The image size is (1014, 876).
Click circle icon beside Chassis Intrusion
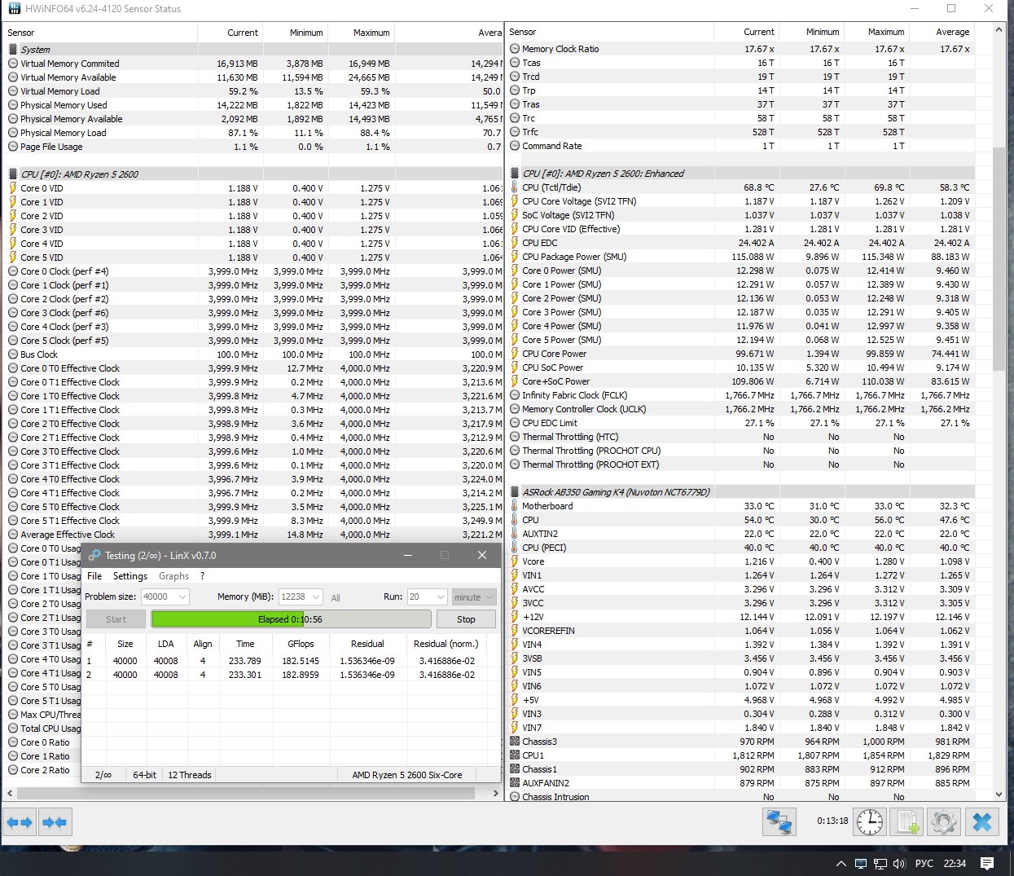(515, 797)
